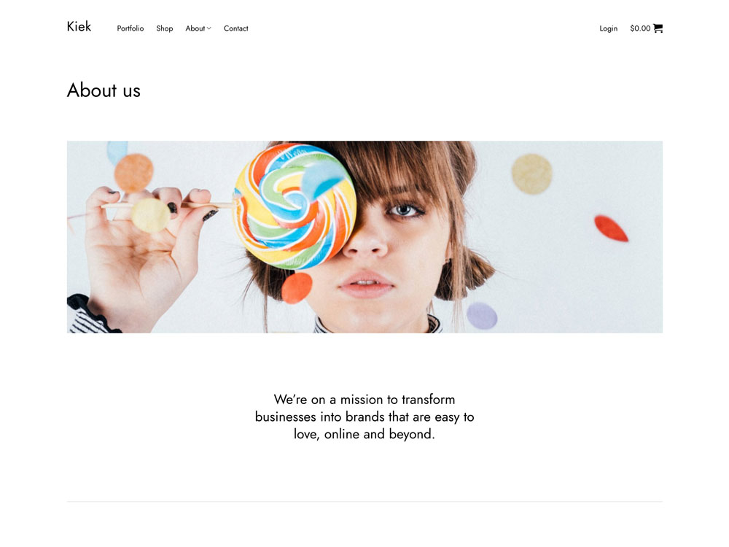Click the girl's lips in hero photo

[366, 284]
